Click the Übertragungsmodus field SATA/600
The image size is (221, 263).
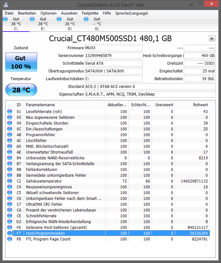tap(114, 71)
